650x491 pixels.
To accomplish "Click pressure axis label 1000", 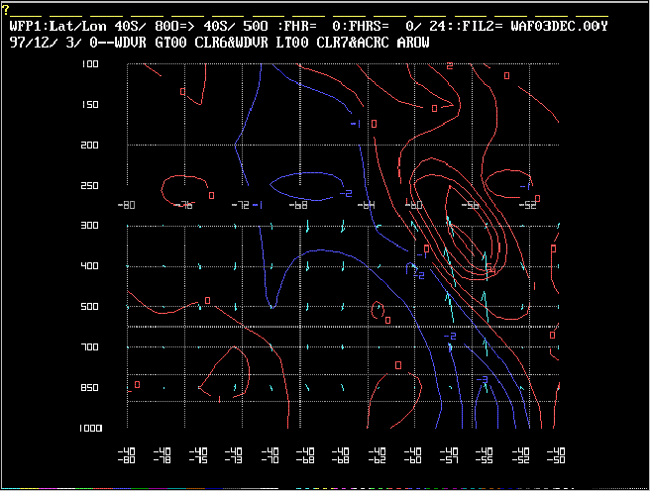I will tap(90, 428).
